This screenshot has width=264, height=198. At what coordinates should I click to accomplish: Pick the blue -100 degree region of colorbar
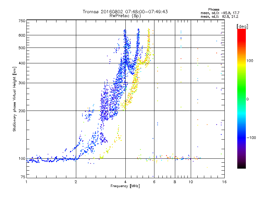point(242,138)
